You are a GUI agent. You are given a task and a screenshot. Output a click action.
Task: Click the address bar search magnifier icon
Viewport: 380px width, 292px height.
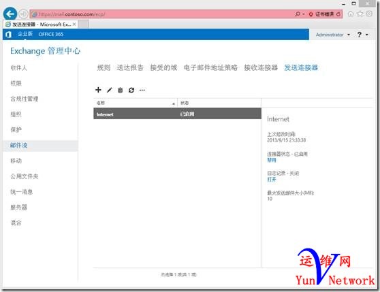pos(298,14)
